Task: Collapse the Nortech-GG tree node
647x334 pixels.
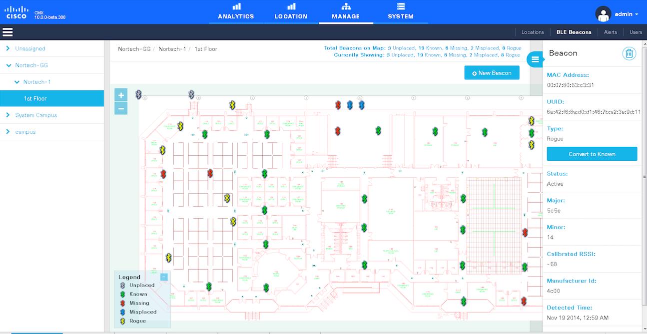Action: 8,65
